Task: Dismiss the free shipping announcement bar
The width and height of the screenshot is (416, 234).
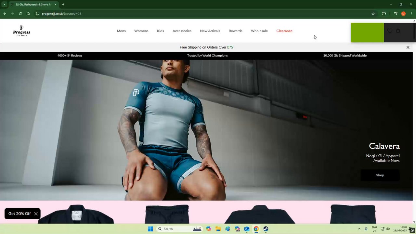Action: tap(408, 47)
